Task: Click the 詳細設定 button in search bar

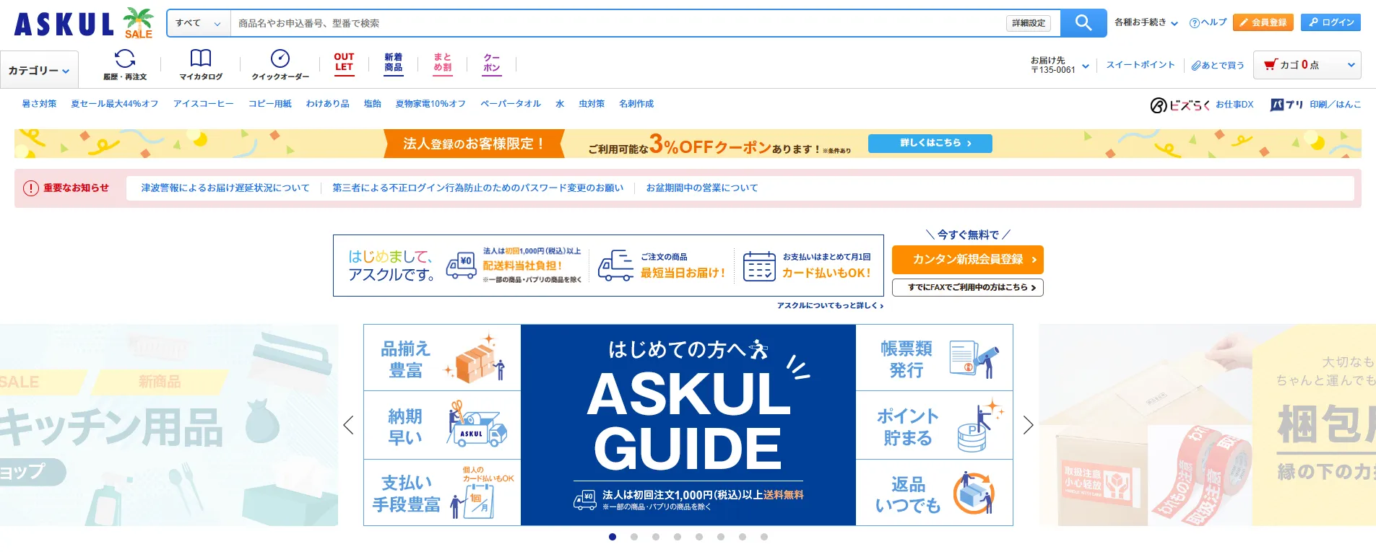Action: 1029,23
